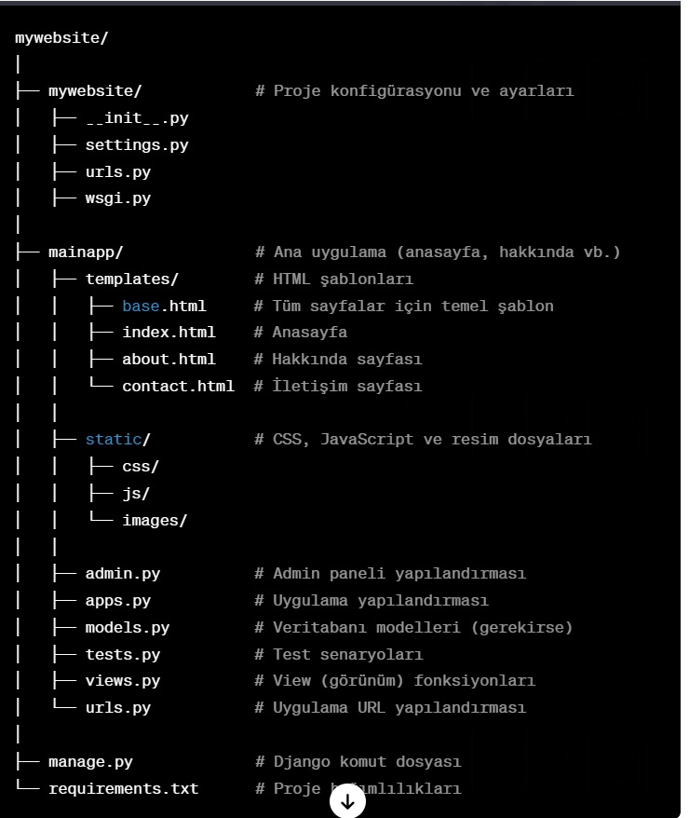Click the css/ subfolder entry

point(141,467)
